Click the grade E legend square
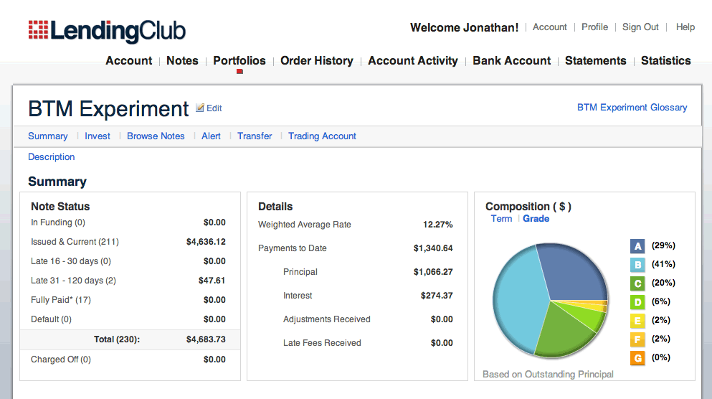The height and width of the screenshot is (399, 712). (x=637, y=320)
